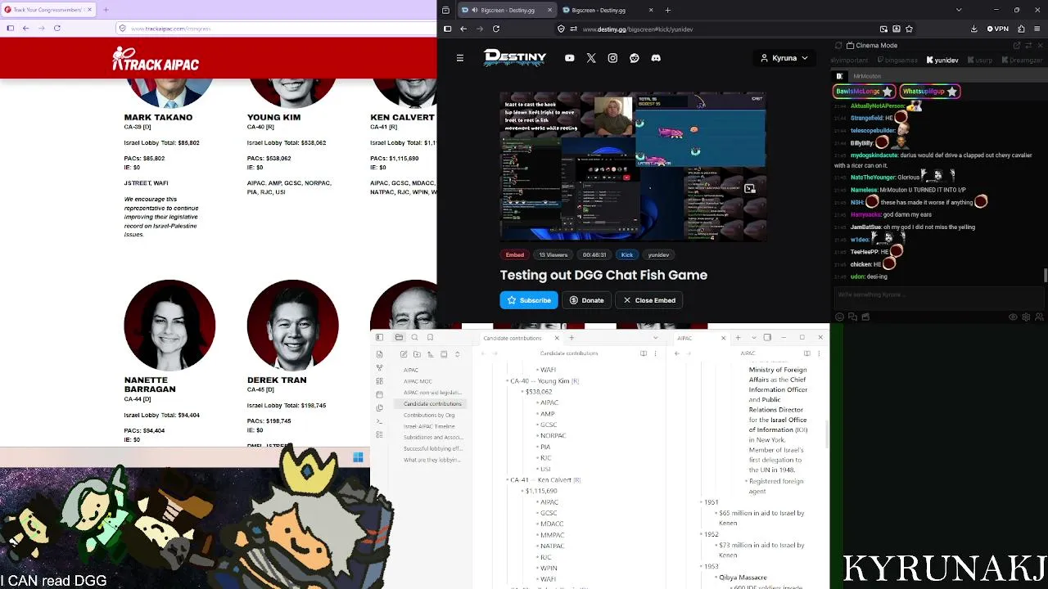Click the Kick platform tag
The width and height of the screenshot is (1048, 589).
click(626, 254)
